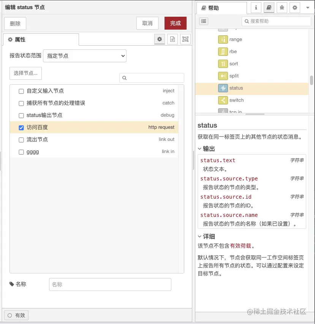Screen dimensions: 315x324
Task: Select split in help tree
Action: pos(234,76)
